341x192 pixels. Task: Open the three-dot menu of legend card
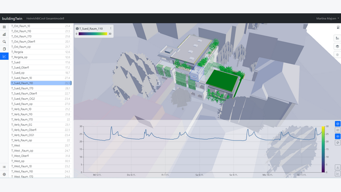pyautogui.click(x=111, y=28)
